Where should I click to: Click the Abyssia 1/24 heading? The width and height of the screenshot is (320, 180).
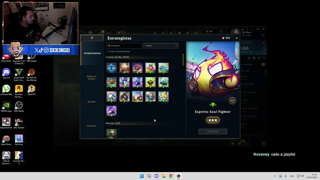tap(113, 123)
